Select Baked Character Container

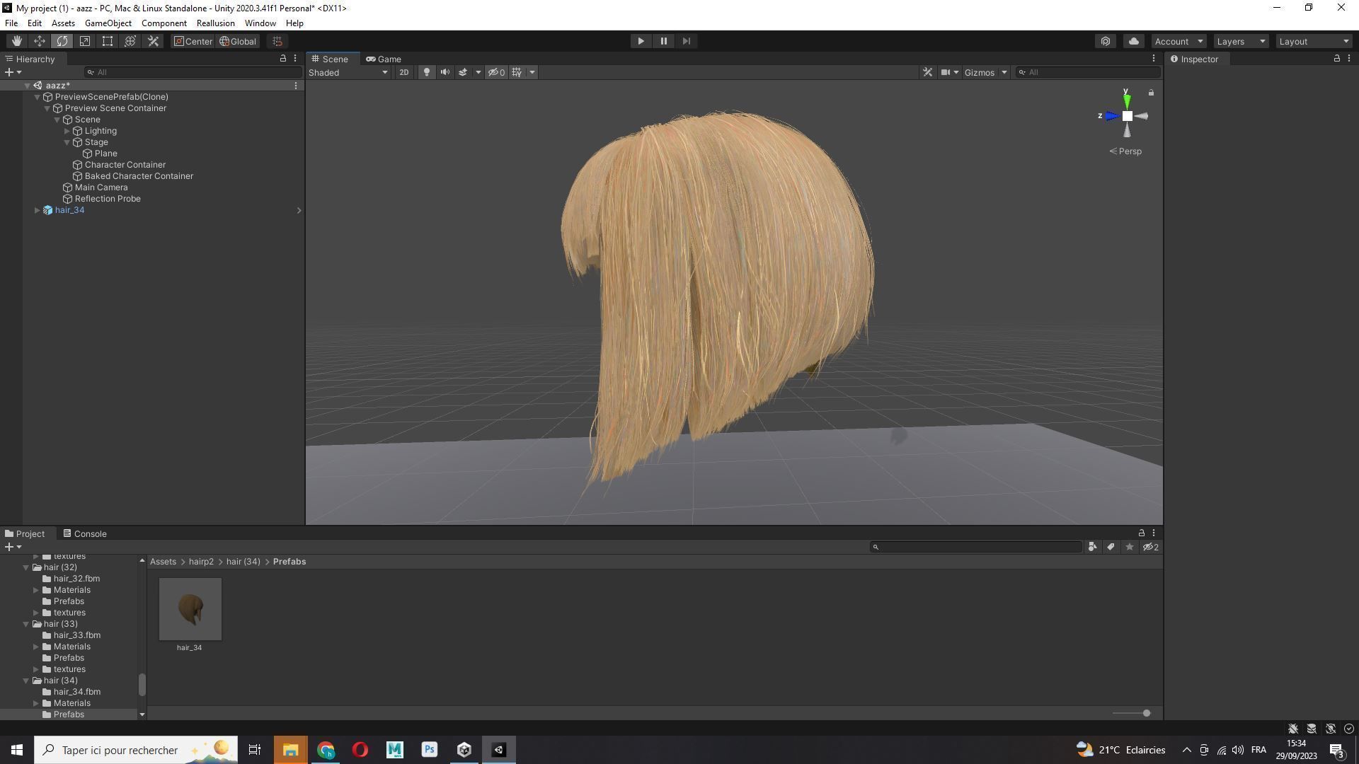tap(139, 176)
